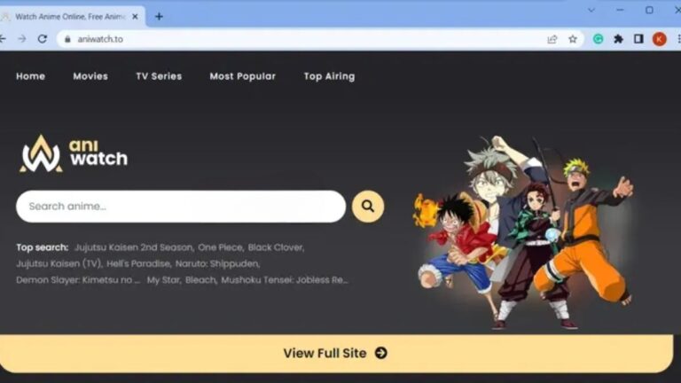Viewport: 681px width, 383px height.
Task: Click the aniwatch logo
Action: pos(74,153)
